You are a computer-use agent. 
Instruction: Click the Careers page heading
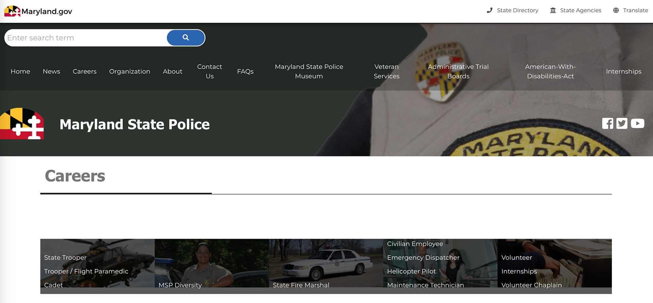tap(75, 176)
